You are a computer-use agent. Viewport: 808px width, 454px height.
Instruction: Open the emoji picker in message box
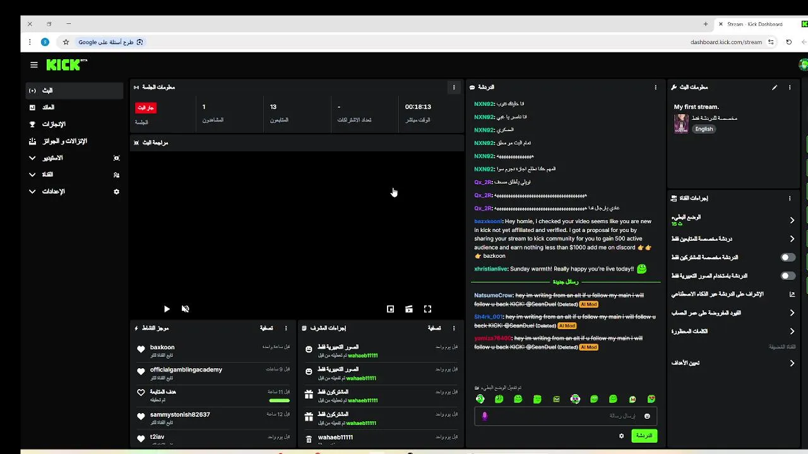click(x=647, y=416)
